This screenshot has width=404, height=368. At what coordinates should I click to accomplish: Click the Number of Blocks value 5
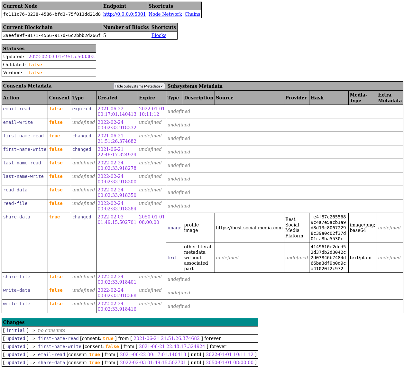tap(105, 35)
